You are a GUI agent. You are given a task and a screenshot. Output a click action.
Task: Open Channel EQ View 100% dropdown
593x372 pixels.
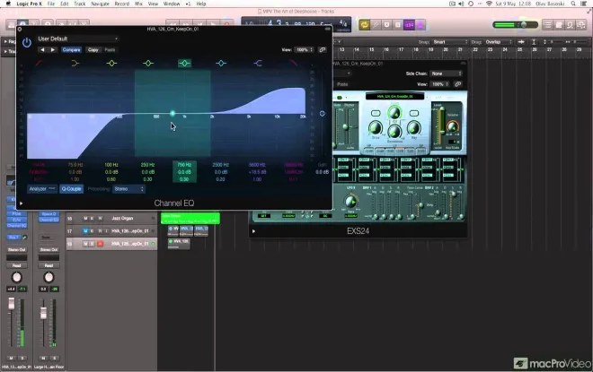point(305,50)
